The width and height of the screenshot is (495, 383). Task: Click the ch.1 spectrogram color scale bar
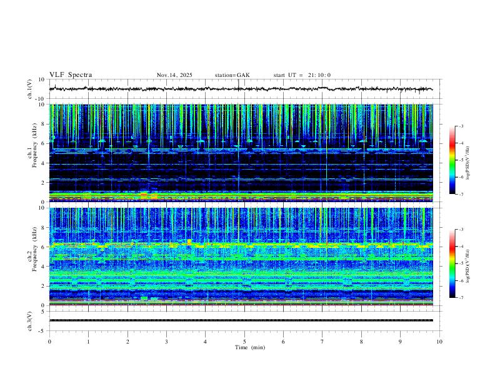point(452,160)
